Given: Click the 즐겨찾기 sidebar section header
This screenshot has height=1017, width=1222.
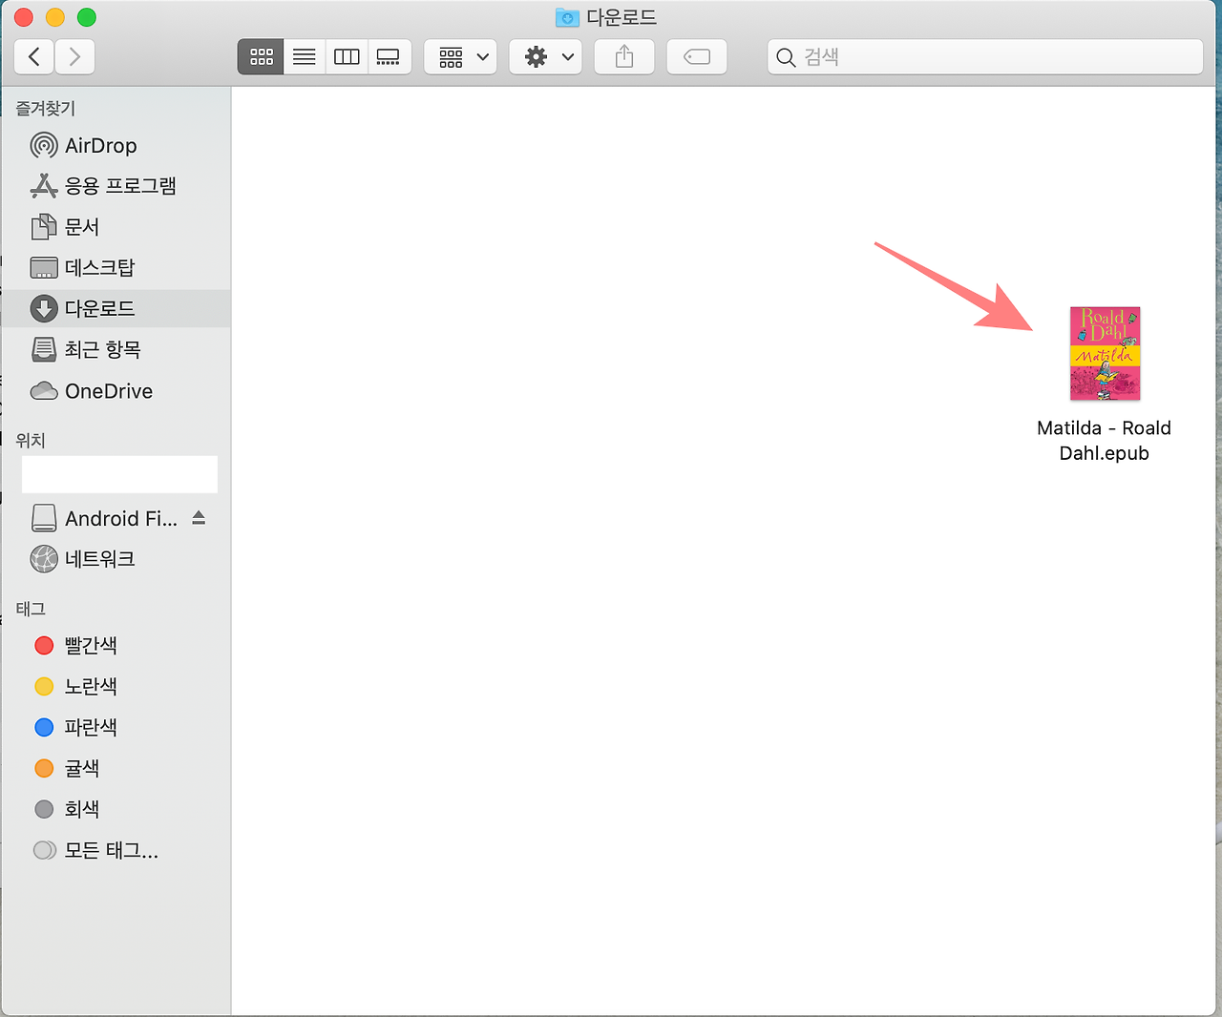Looking at the screenshot, I should [x=45, y=109].
